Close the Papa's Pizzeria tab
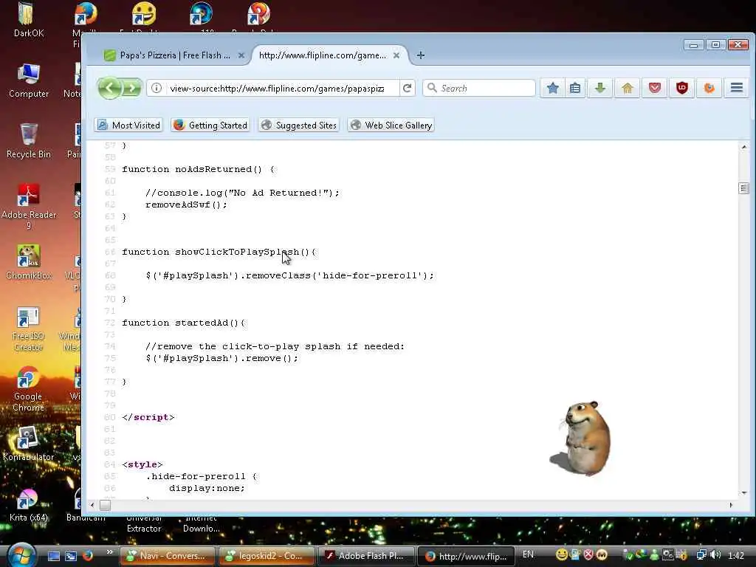 [241, 55]
